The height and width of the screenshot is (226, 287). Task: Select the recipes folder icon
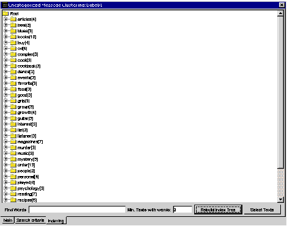tap(13, 200)
